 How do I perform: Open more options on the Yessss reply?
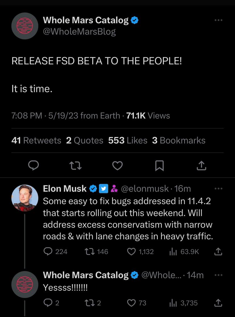[219, 275]
